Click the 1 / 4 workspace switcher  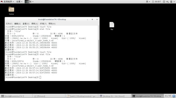click(168, 96)
